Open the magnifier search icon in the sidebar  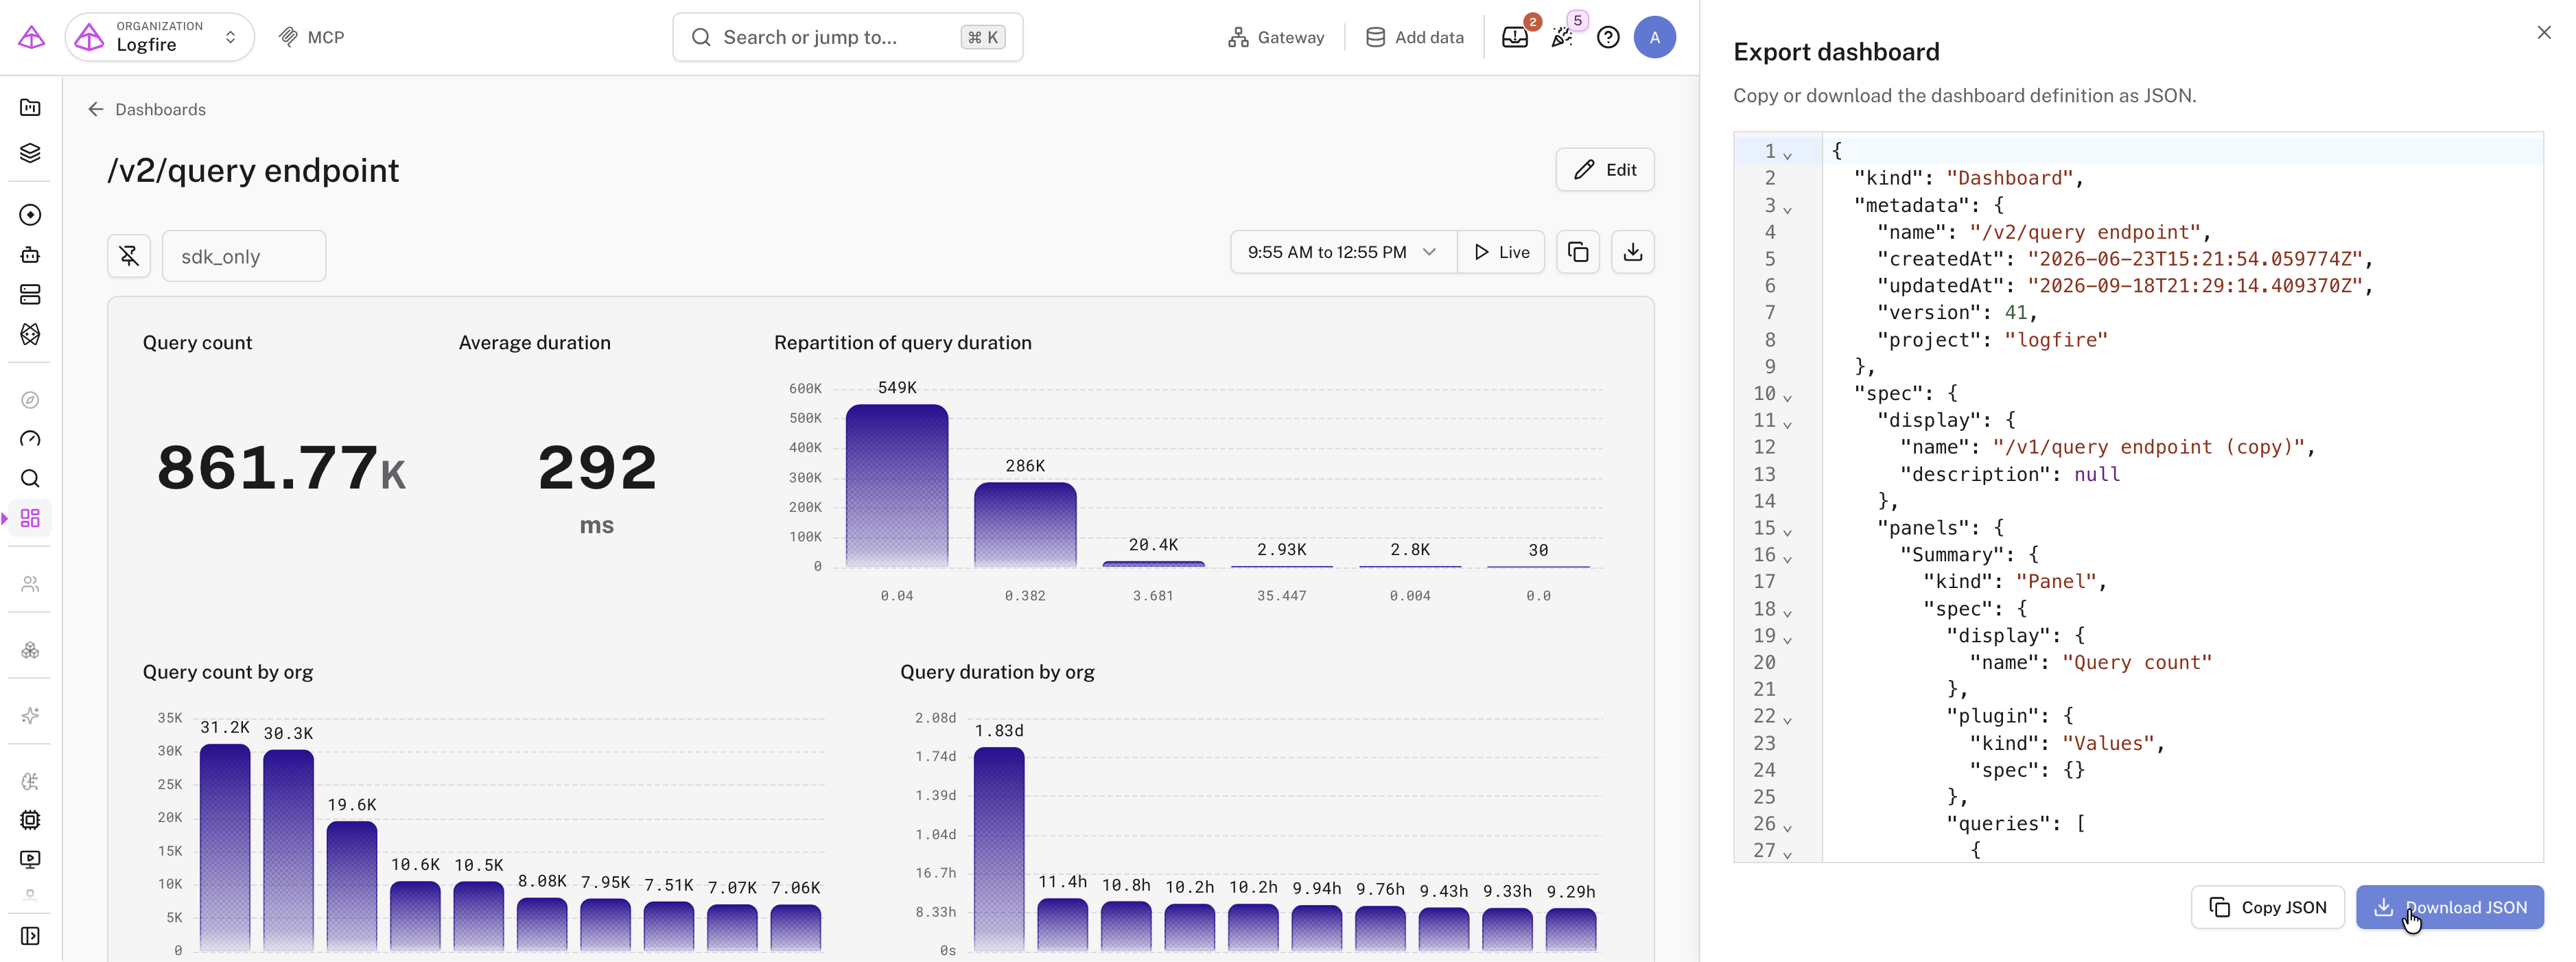tap(30, 478)
